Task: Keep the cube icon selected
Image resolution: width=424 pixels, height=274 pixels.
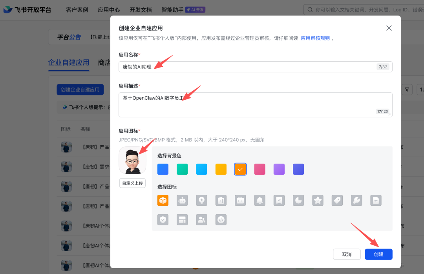Action: [163, 200]
